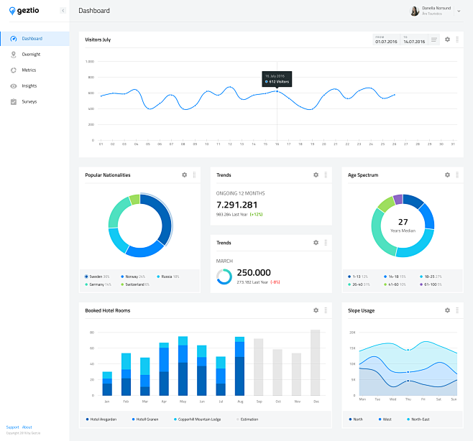Click the North legend in Slope Usage
Viewport: 473px width, 441px height.
tap(356, 419)
